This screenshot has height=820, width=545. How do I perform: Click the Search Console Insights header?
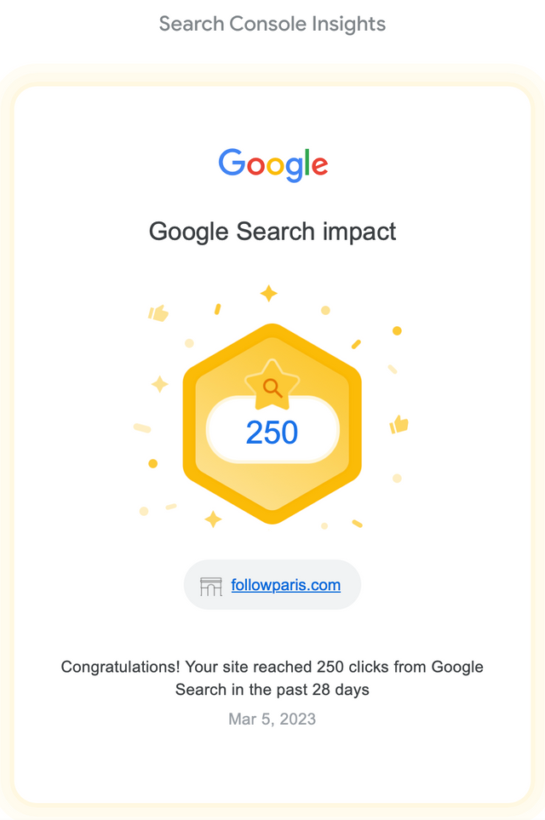[x=272, y=24]
